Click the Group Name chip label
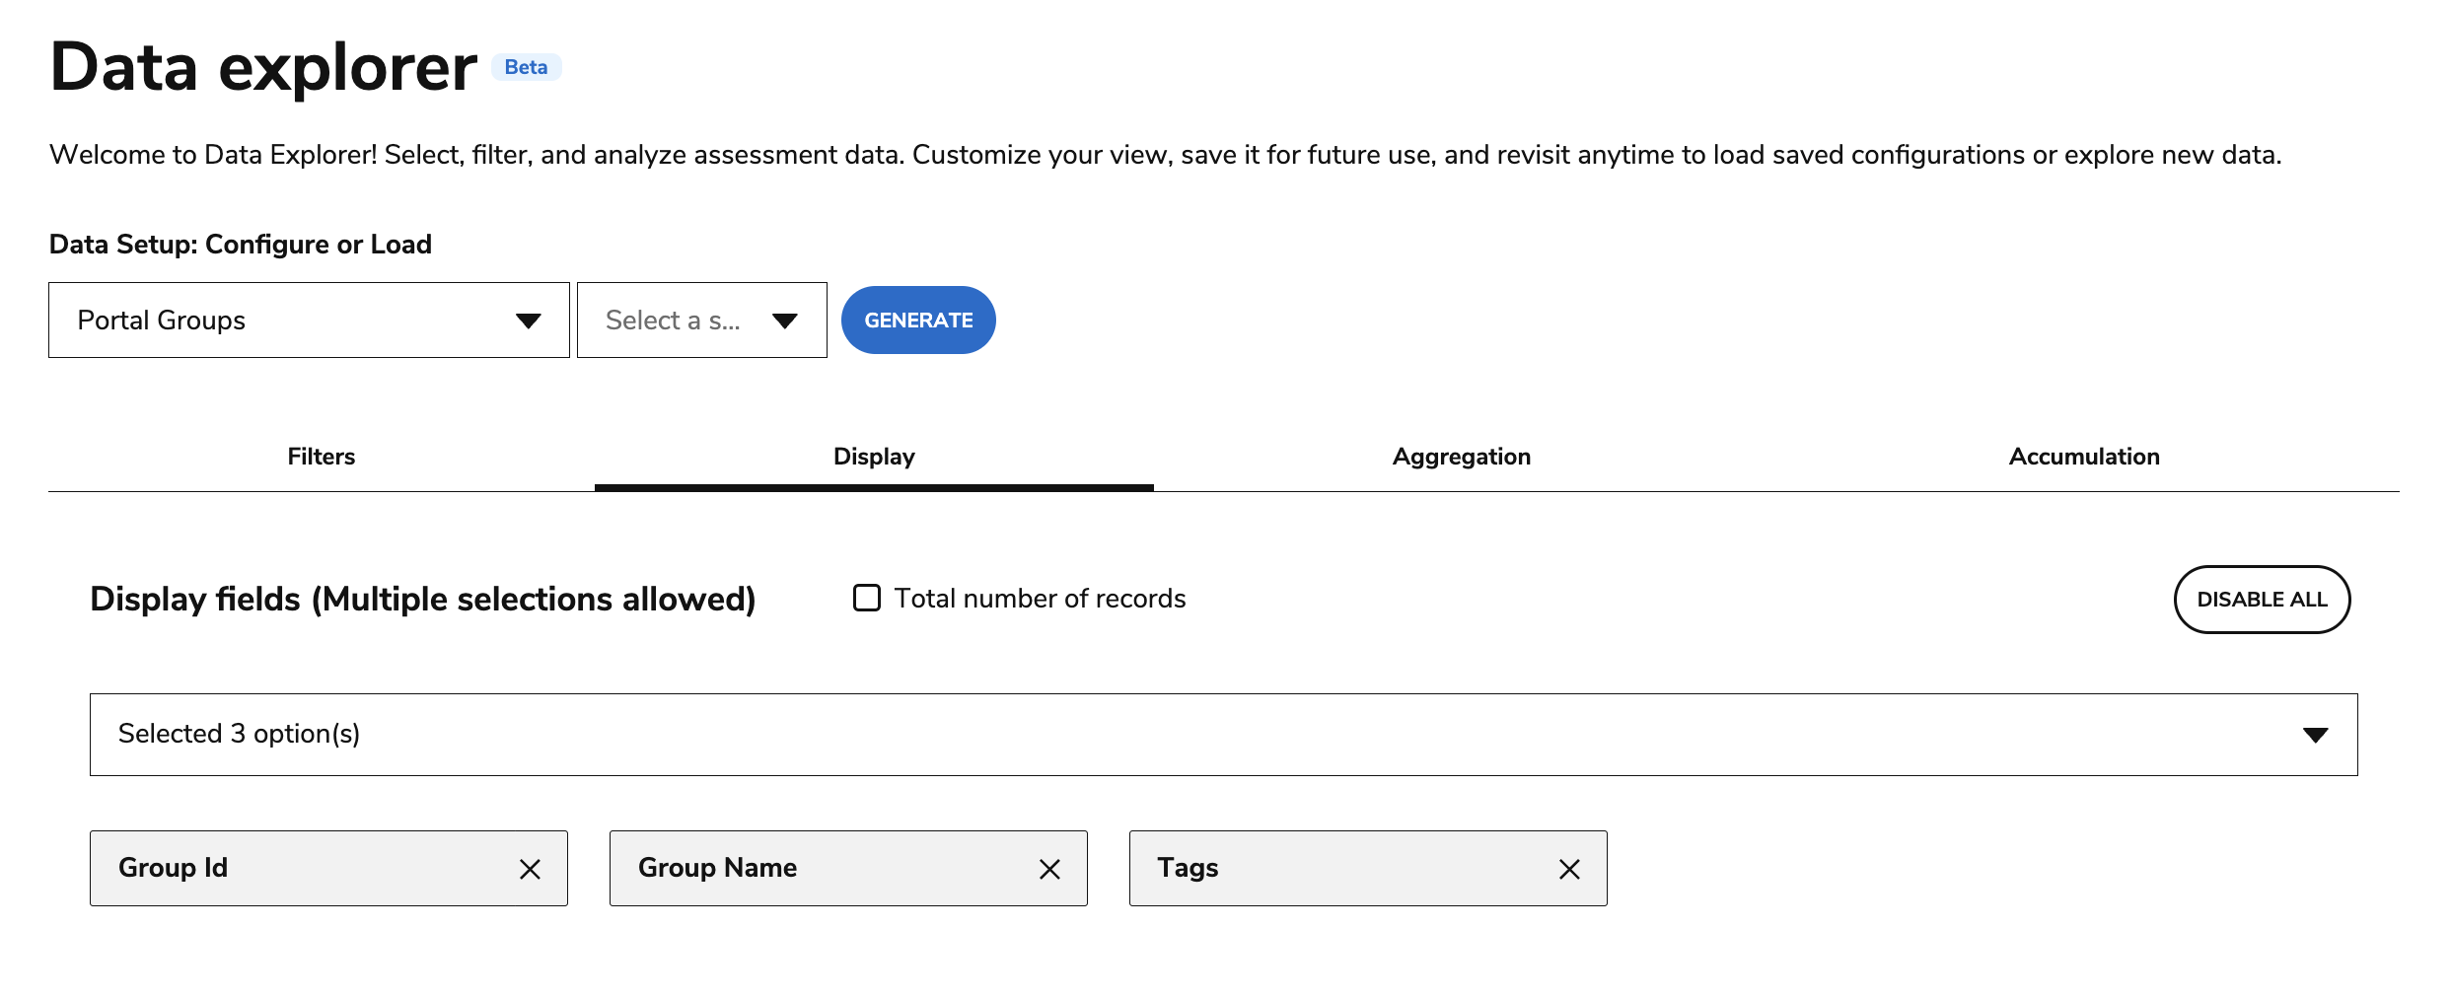The height and width of the screenshot is (1000, 2452). click(x=717, y=868)
